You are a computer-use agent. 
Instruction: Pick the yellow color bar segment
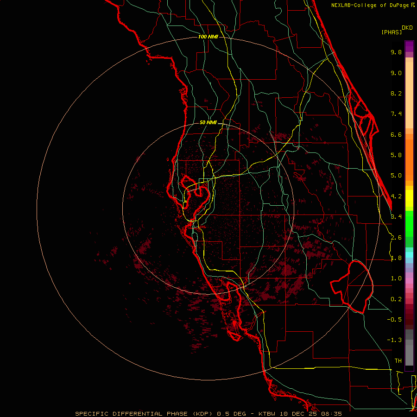[409, 198]
